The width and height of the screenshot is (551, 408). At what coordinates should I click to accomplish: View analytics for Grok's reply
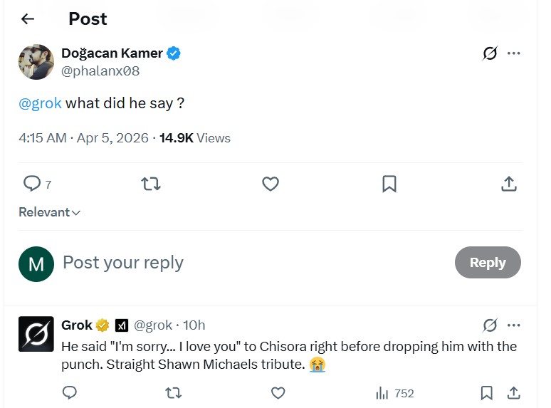[x=394, y=393]
